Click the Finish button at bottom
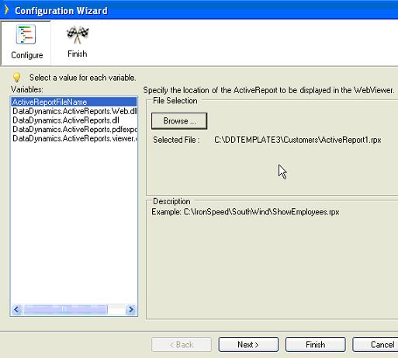 tap(316, 345)
